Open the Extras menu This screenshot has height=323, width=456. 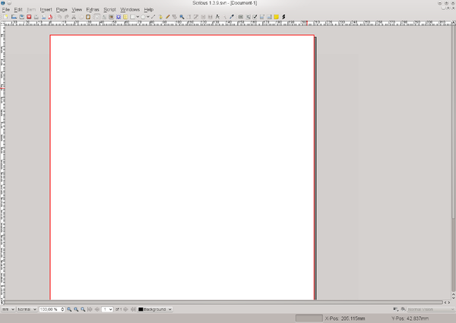(92, 9)
